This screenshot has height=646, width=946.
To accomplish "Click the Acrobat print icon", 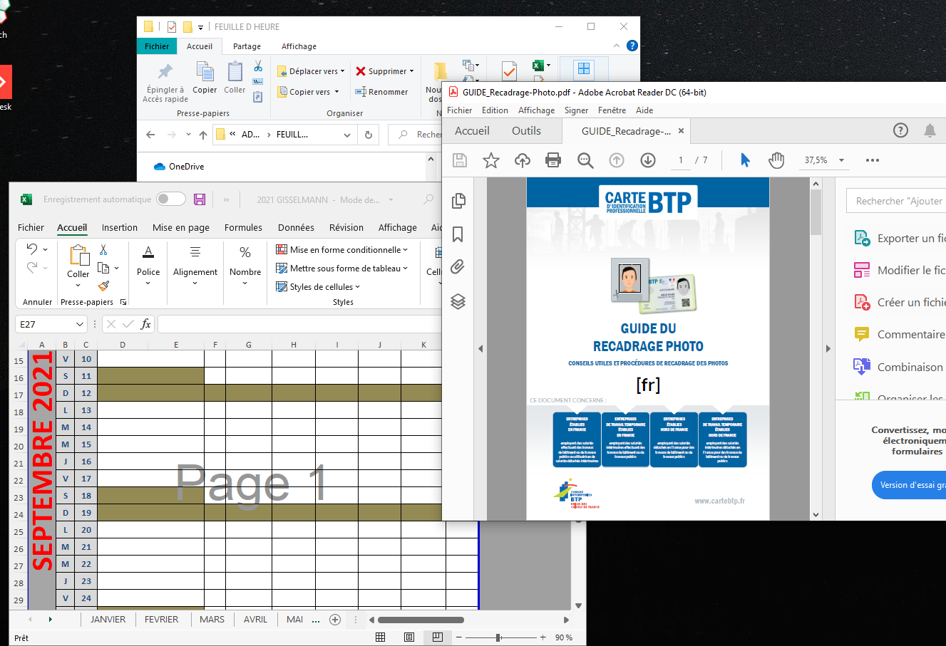I will tap(553, 160).
